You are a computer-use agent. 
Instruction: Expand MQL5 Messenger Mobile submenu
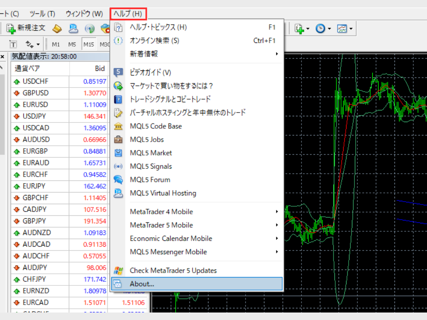click(x=197, y=252)
